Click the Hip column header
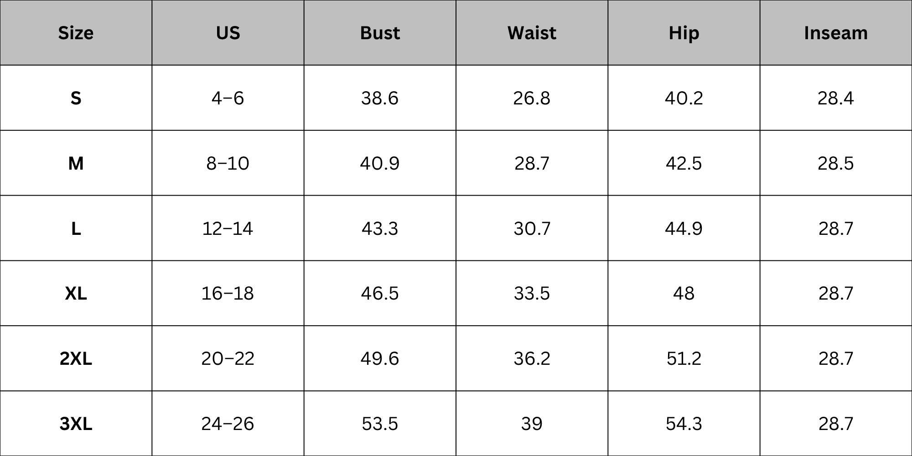Viewport: 912px width, 456px height. tap(684, 33)
